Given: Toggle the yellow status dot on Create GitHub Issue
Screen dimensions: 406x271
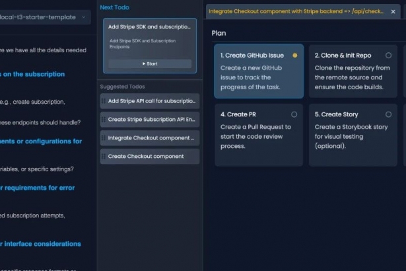Looking at the screenshot, I should (x=294, y=56).
